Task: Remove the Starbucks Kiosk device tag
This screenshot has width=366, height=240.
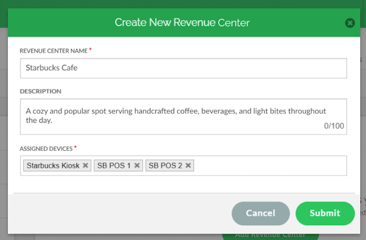Action: click(x=85, y=165)
